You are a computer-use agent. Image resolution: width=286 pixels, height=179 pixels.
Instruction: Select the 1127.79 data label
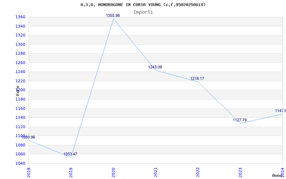click(x=240, y=120)
